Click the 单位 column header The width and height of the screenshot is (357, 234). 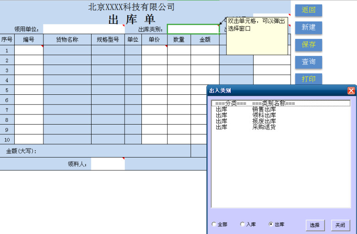point(133,40)
